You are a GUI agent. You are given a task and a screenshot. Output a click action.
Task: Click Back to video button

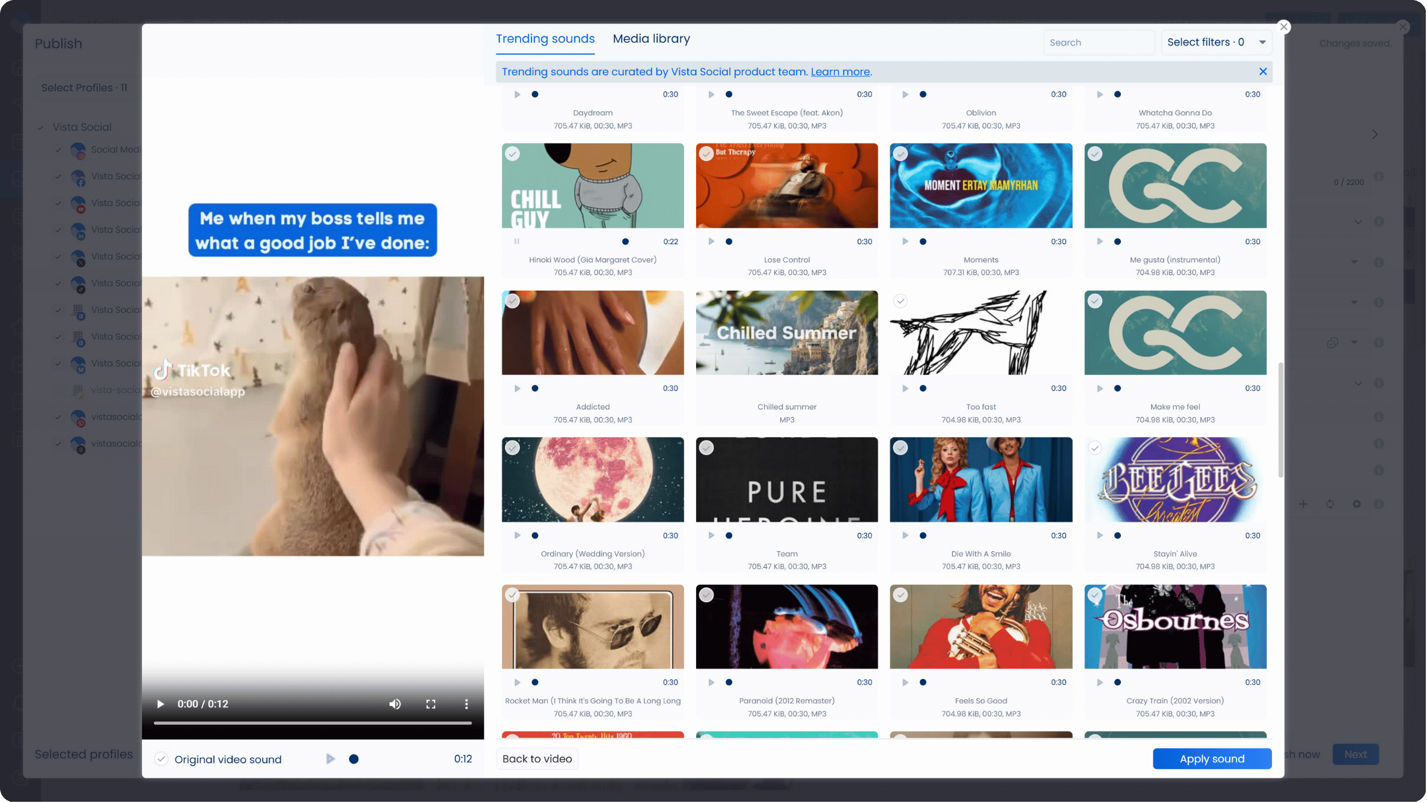tap(537, 759)
